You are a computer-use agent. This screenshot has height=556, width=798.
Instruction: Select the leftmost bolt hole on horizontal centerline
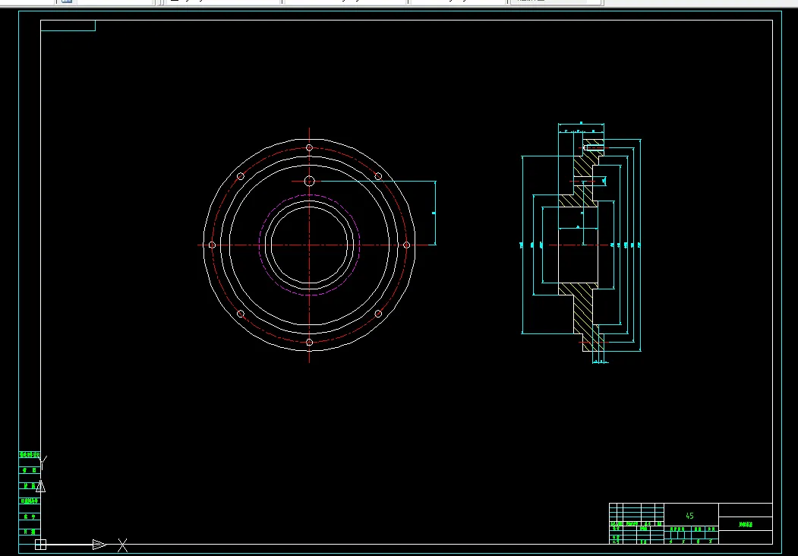(213, 245)
